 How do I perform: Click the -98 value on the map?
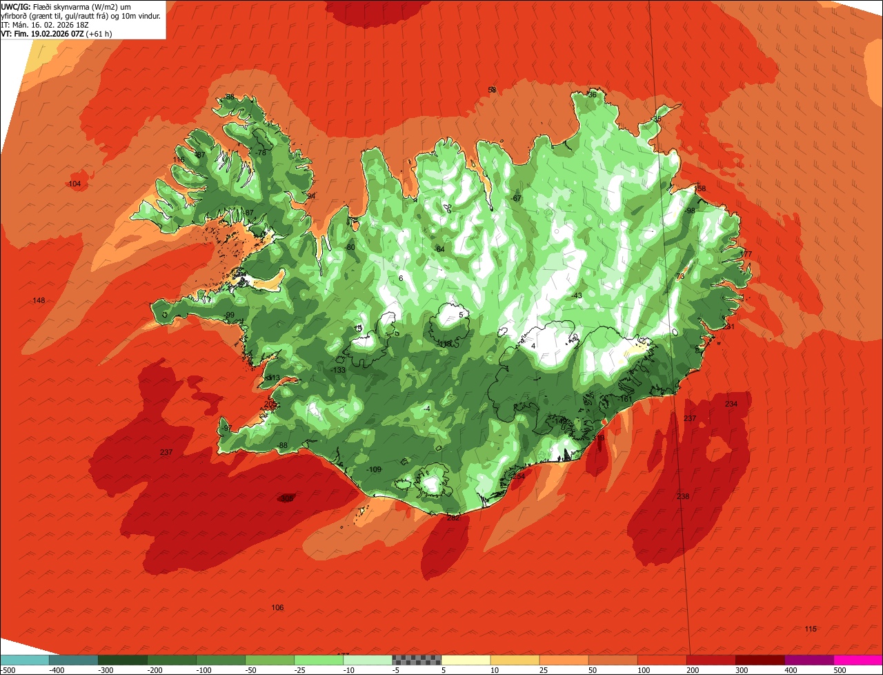pyautogui.click(x=690, y=211)
